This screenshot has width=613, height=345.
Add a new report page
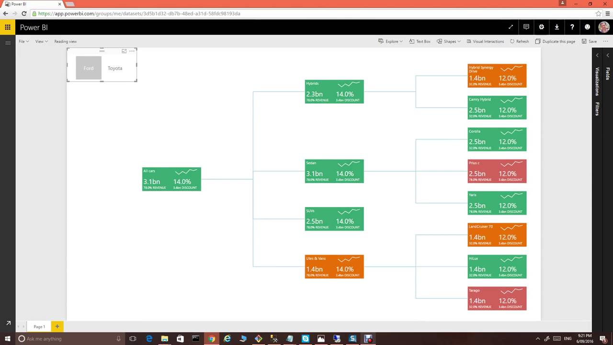57,326
